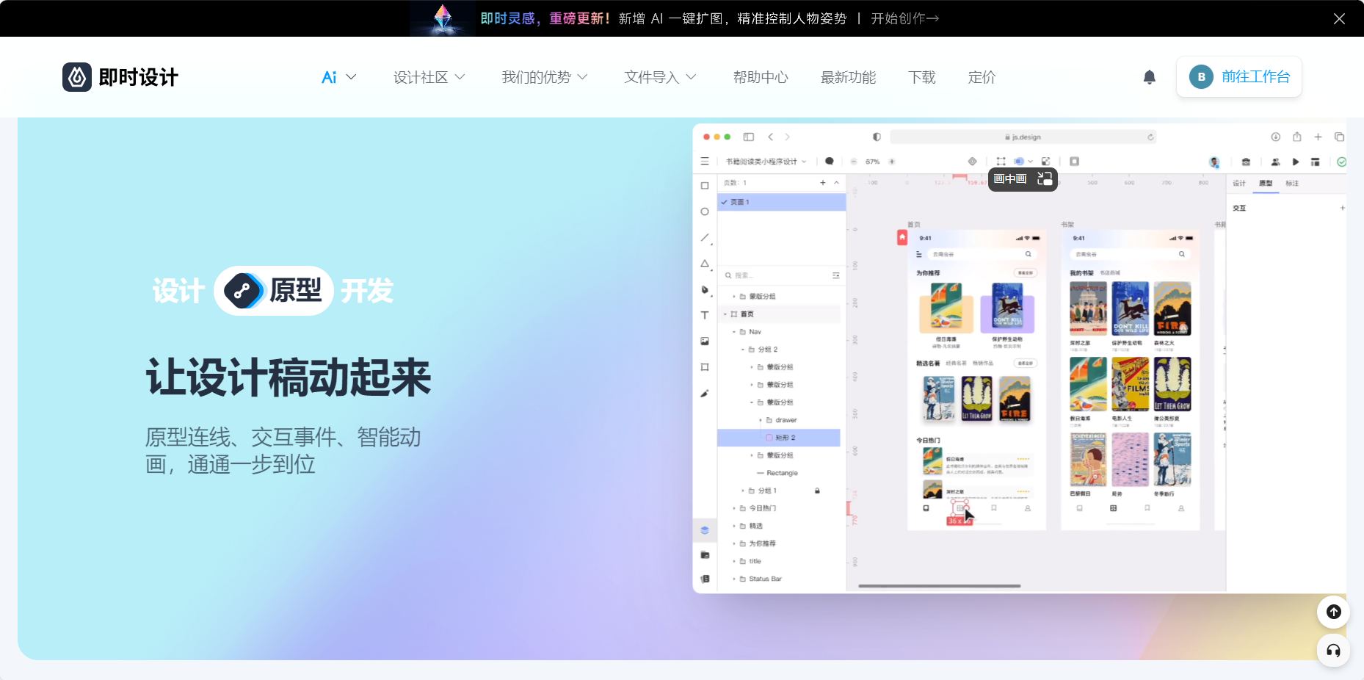Switch to the 标注 tab in the demo

[1292, 183]
